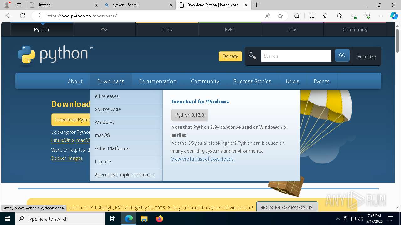The width and height of the screenshot is (401, 225).
Task: Click the browser address bar URL
Action: (81, 16)
